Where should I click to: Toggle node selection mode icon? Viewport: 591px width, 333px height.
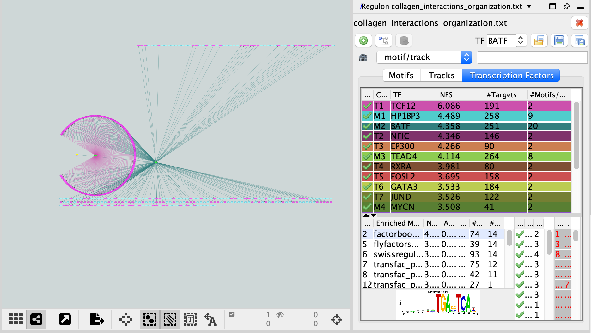click(x=150, y=319)
